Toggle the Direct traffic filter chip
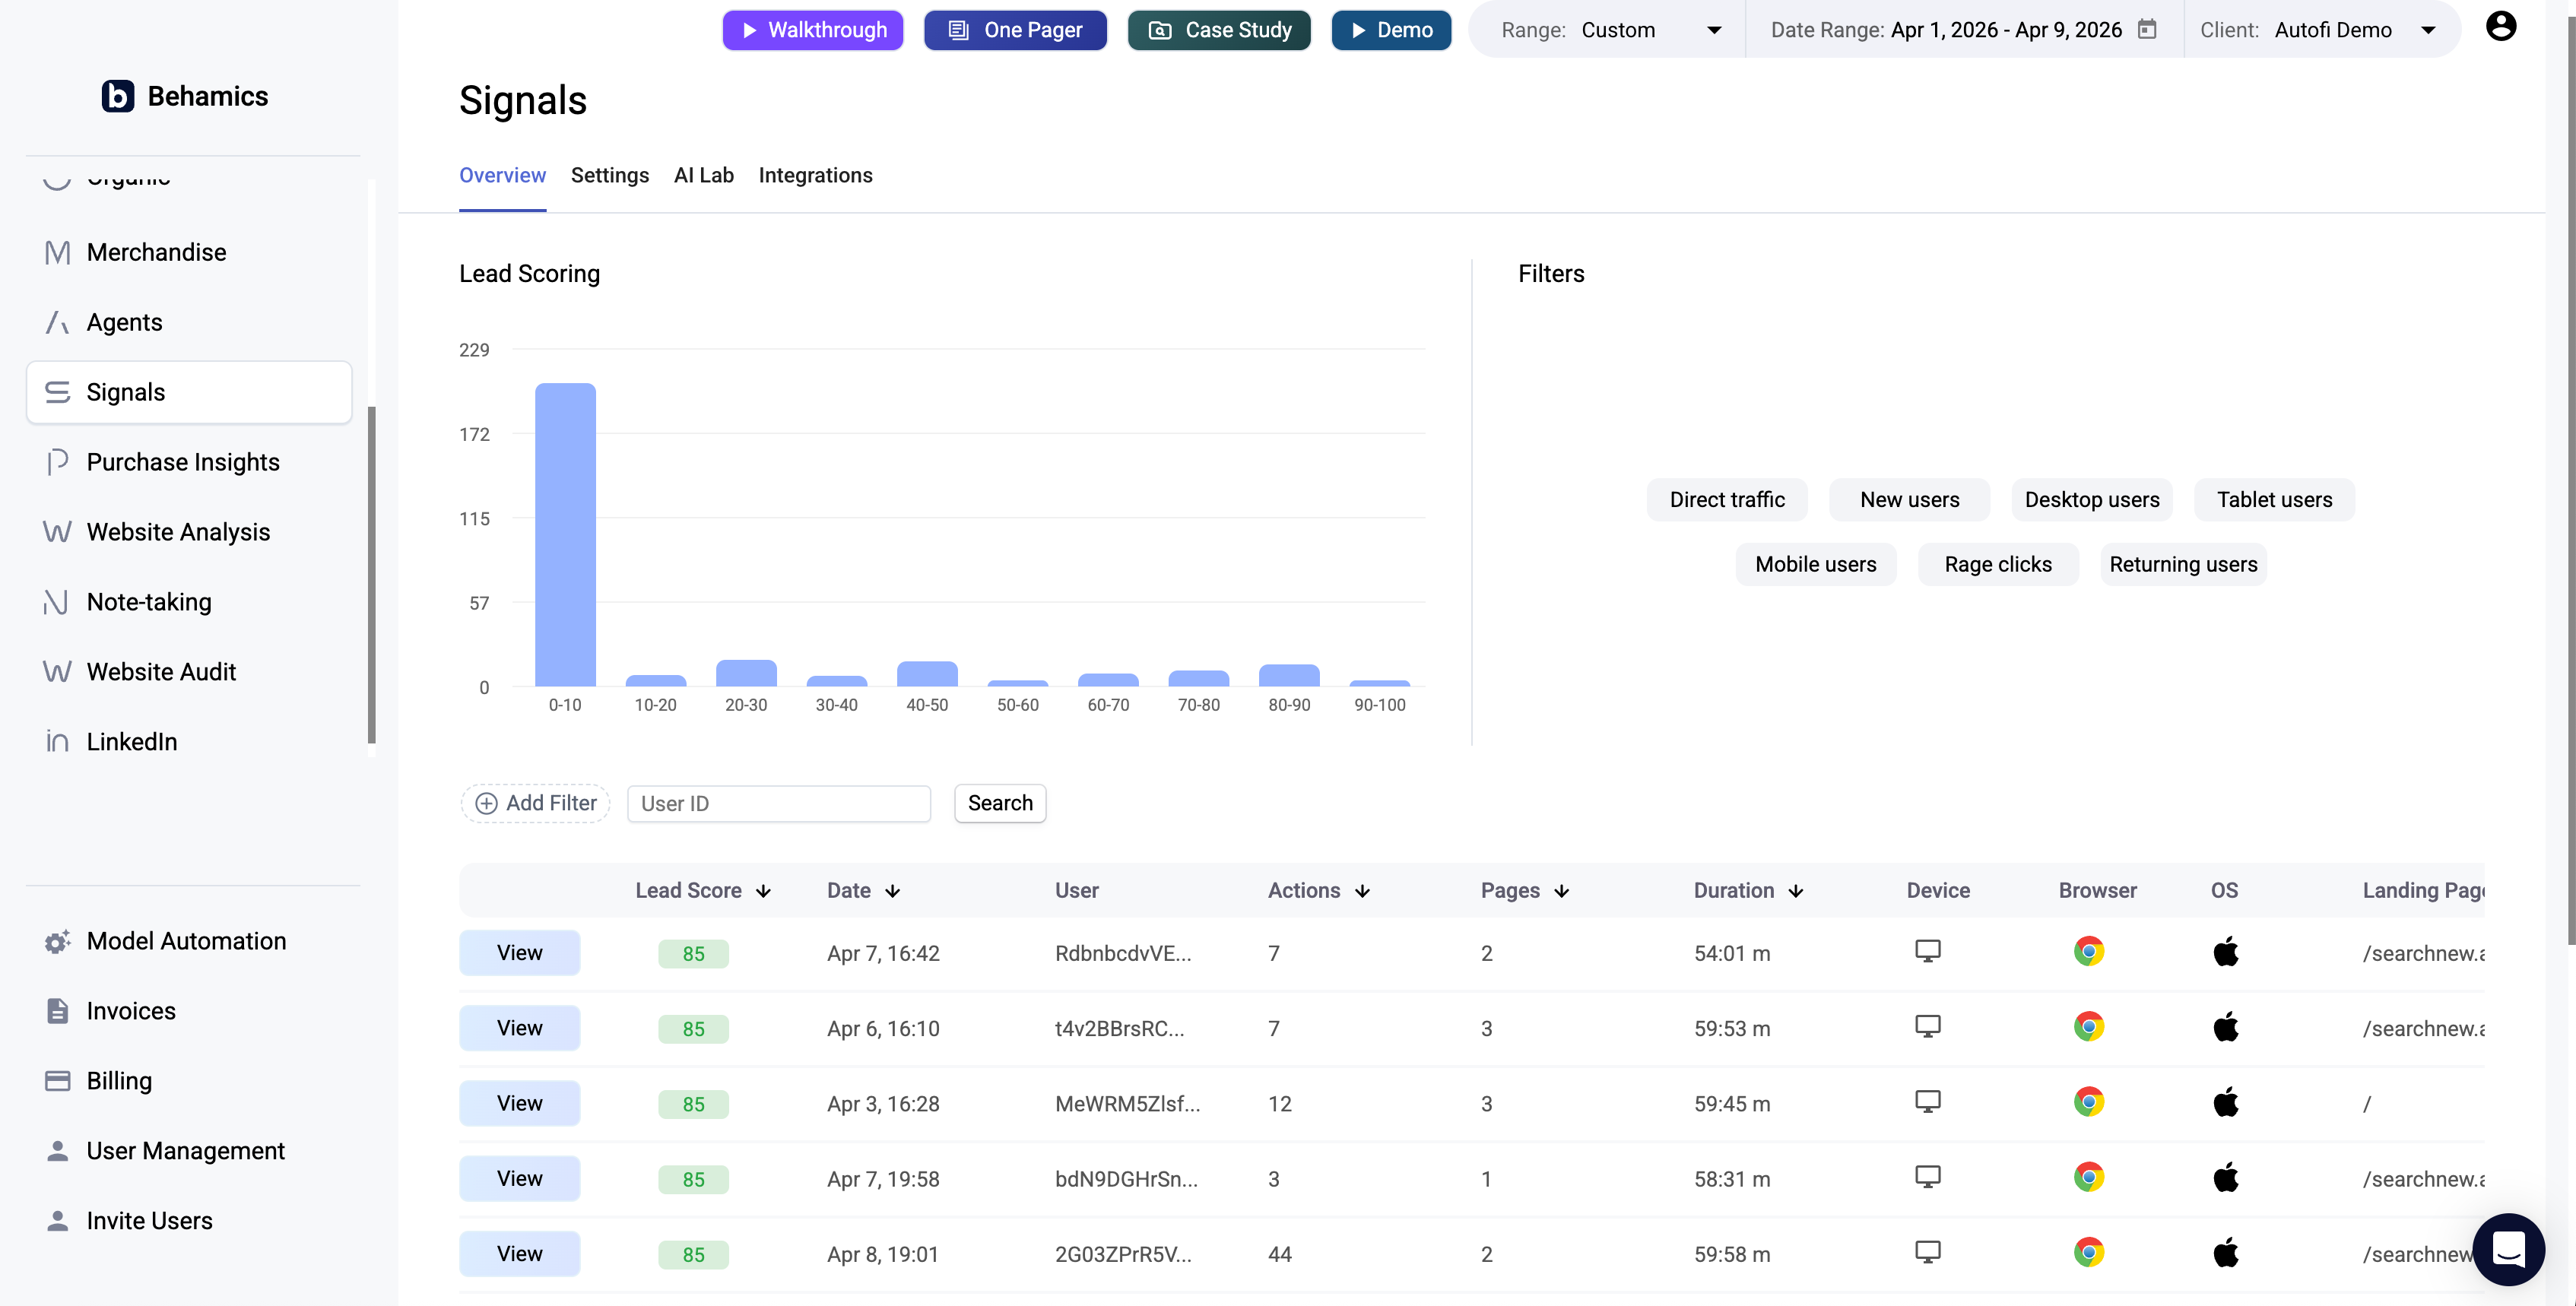This screenshot has width=2576, height=1306. coord(1726,500)
